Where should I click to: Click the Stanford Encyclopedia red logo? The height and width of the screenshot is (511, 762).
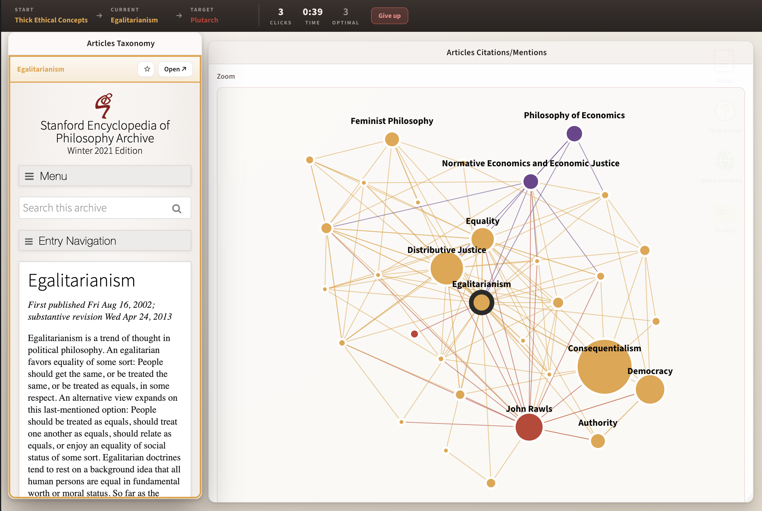click(x=104, y=106)
